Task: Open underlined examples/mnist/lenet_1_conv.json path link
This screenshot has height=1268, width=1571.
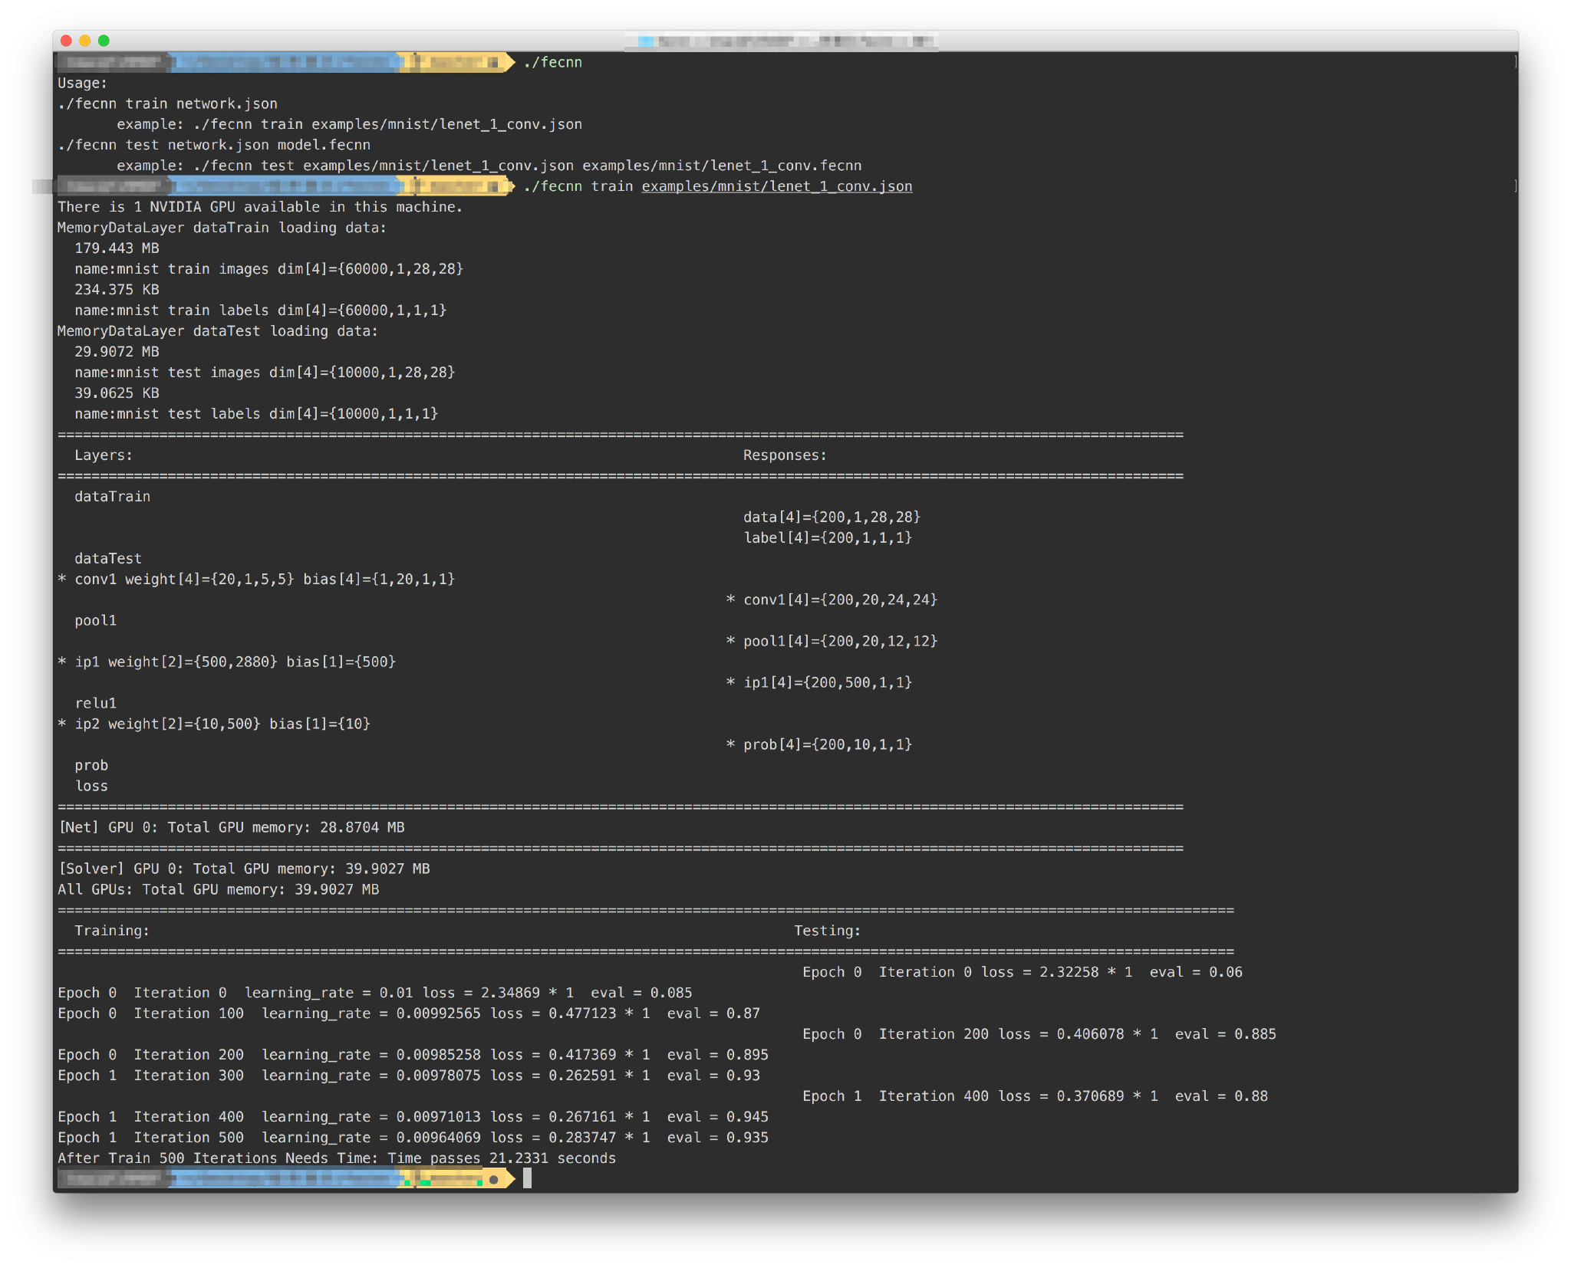Action: pyautogui.click(x=776, y=186)
